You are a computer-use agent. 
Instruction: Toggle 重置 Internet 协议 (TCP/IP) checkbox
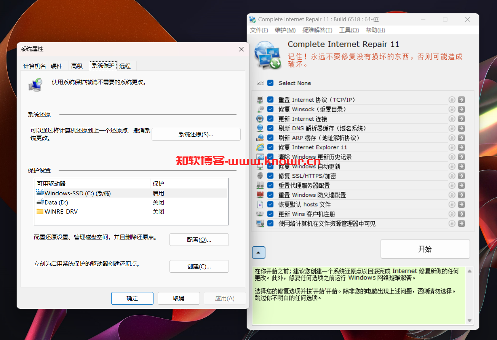270,100
